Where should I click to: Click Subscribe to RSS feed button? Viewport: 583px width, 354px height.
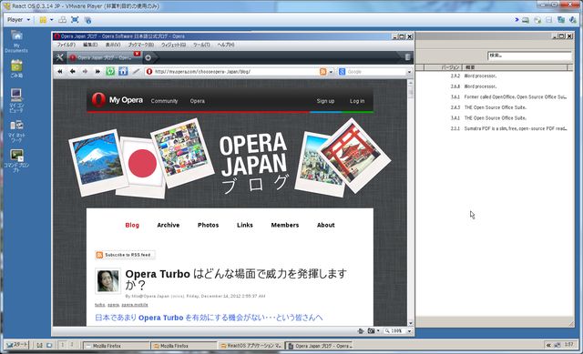pos(125,255)
